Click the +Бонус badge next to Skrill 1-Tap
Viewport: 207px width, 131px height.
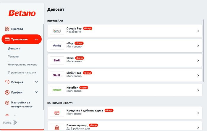[88, 73]
